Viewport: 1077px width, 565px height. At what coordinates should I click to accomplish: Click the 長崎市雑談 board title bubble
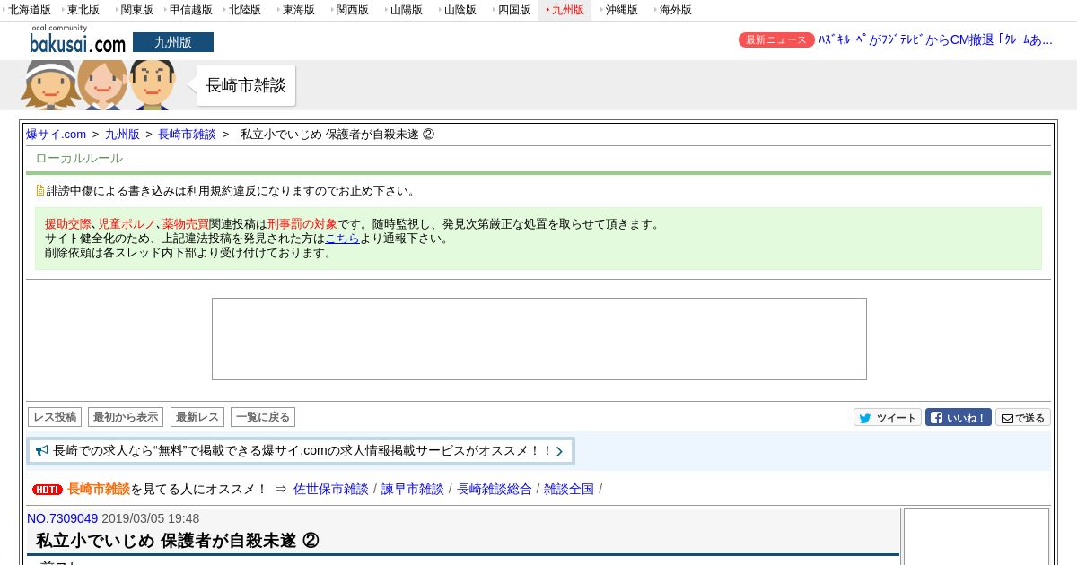tap(246, 85)
